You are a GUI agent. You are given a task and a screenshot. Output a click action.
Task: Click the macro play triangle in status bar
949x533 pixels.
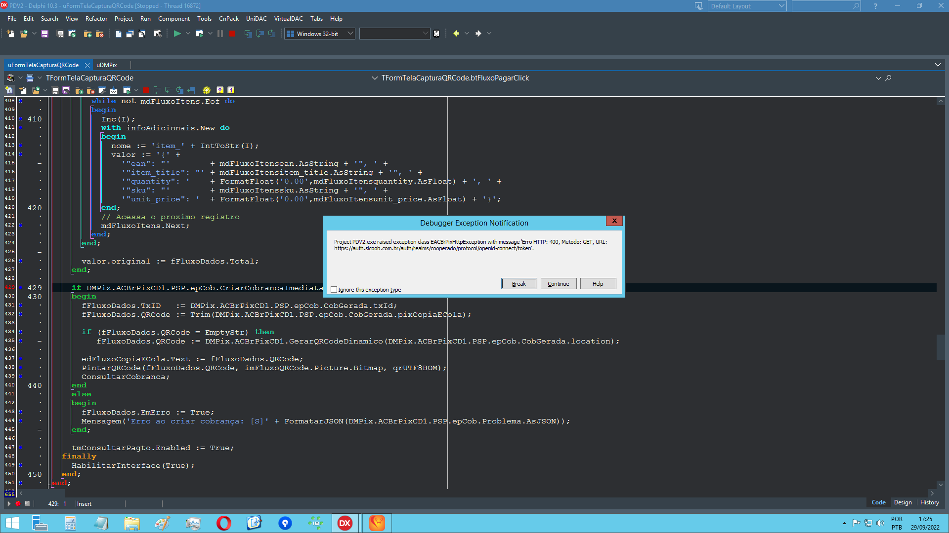pyautogui.click(x=8, y=503)
